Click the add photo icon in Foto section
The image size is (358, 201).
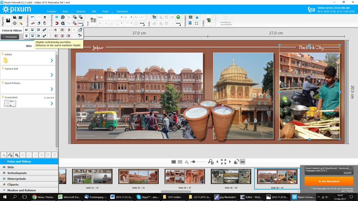pos(154,17)
